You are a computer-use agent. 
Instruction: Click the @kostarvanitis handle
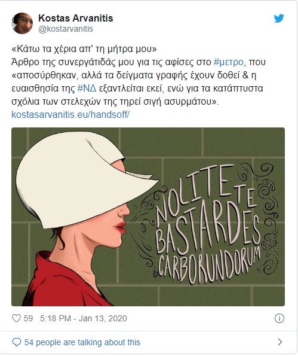pyautogui.click(x=66, y=29)
